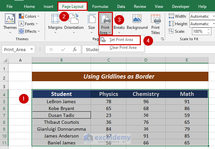
Task: Select the Dusan Tadic cell
Action: (61, 115)
